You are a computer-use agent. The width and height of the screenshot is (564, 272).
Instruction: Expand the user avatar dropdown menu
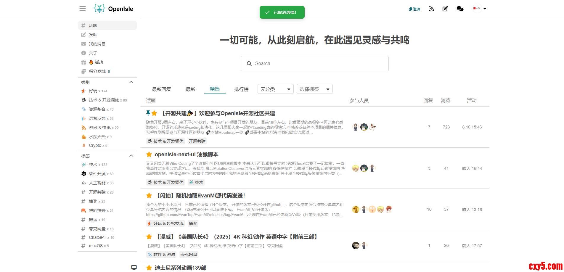click(485, 9)
